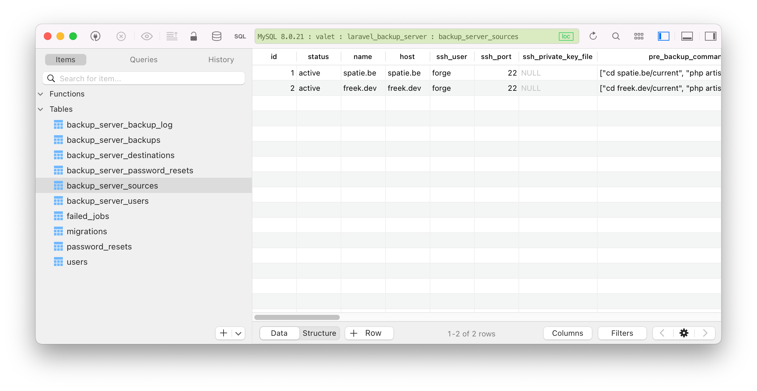Open the new item dropdown arrow
The image size is (757, 391).
(x=238, y=333)
